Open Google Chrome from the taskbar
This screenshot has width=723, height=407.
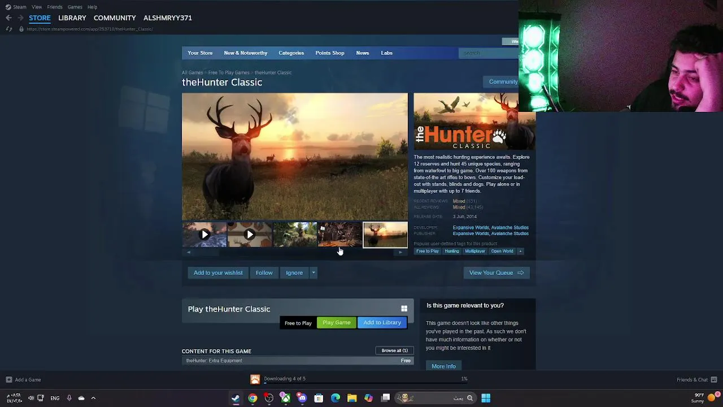click(252, 399)
